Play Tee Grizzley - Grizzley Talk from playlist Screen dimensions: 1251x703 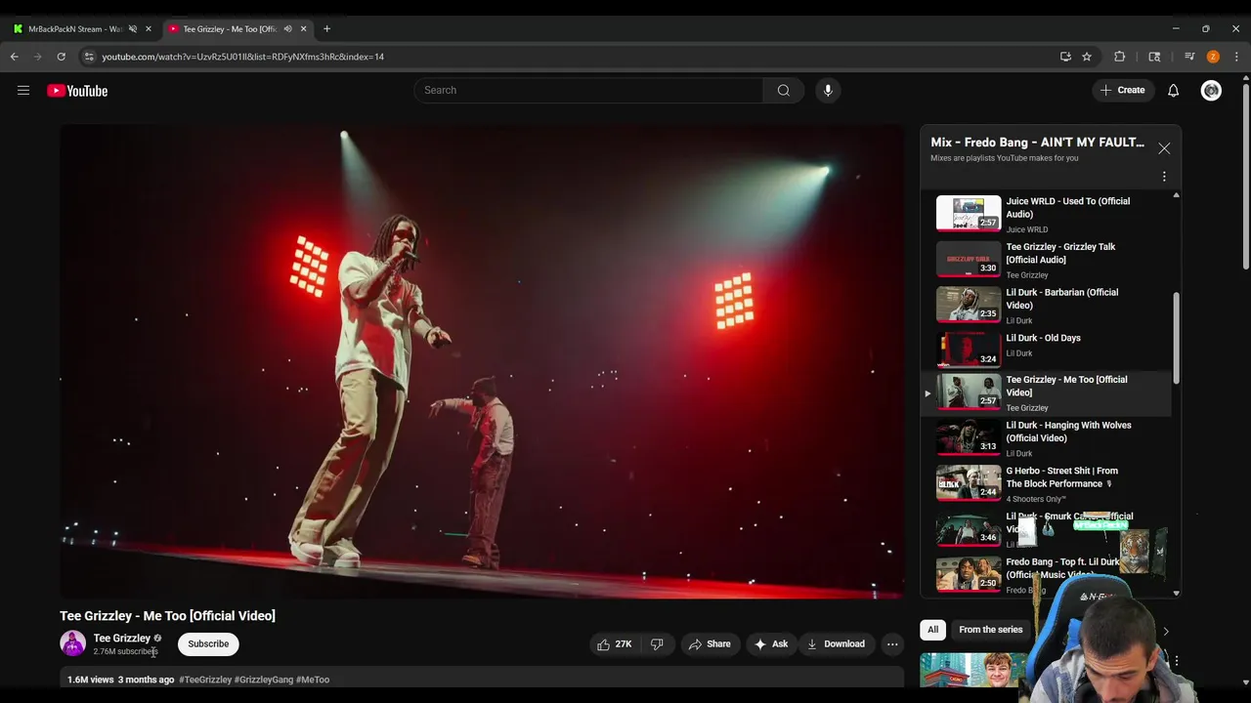[1046, 260]
